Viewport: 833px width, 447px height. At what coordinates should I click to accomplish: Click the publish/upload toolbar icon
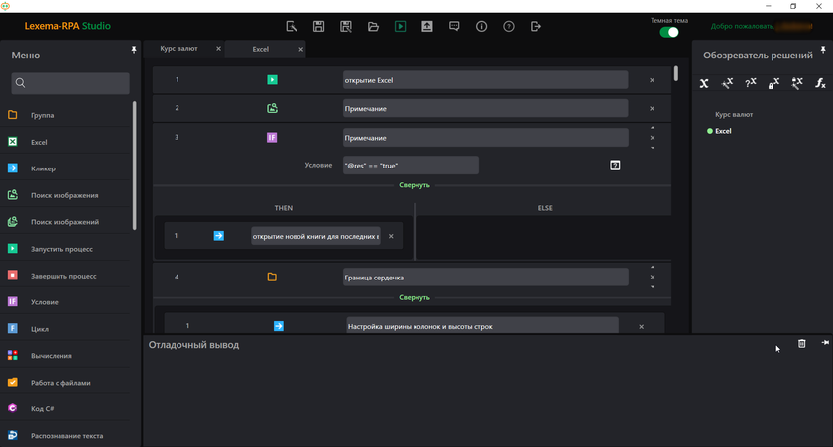tap(427, 26)
